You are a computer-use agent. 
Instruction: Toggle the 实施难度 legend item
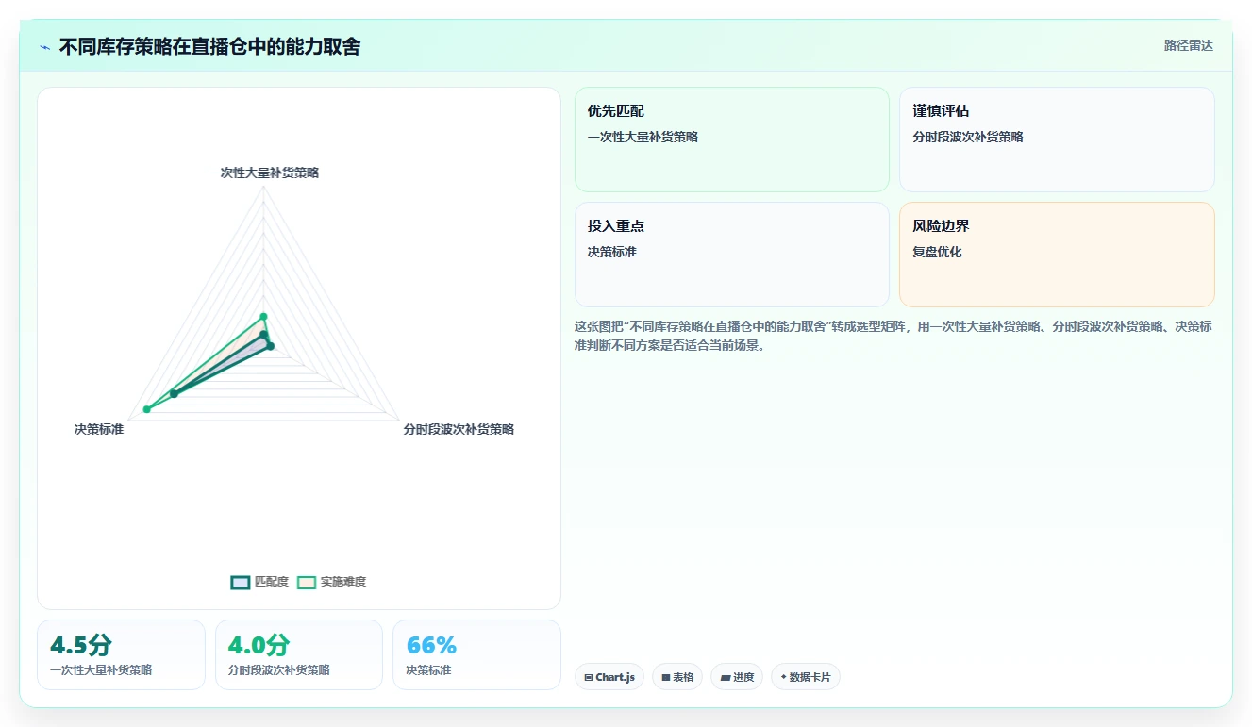(331, 582)
